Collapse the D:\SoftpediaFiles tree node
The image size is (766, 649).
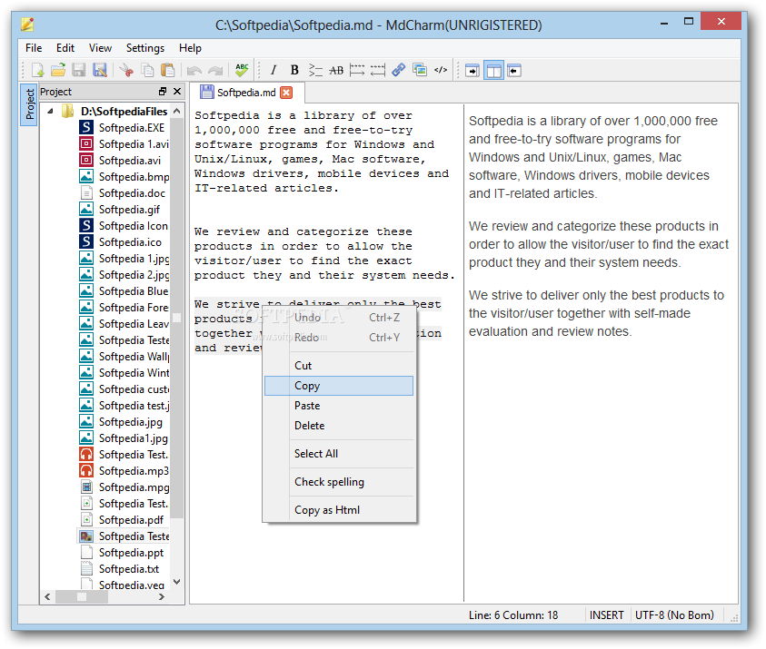pos(50,112)
